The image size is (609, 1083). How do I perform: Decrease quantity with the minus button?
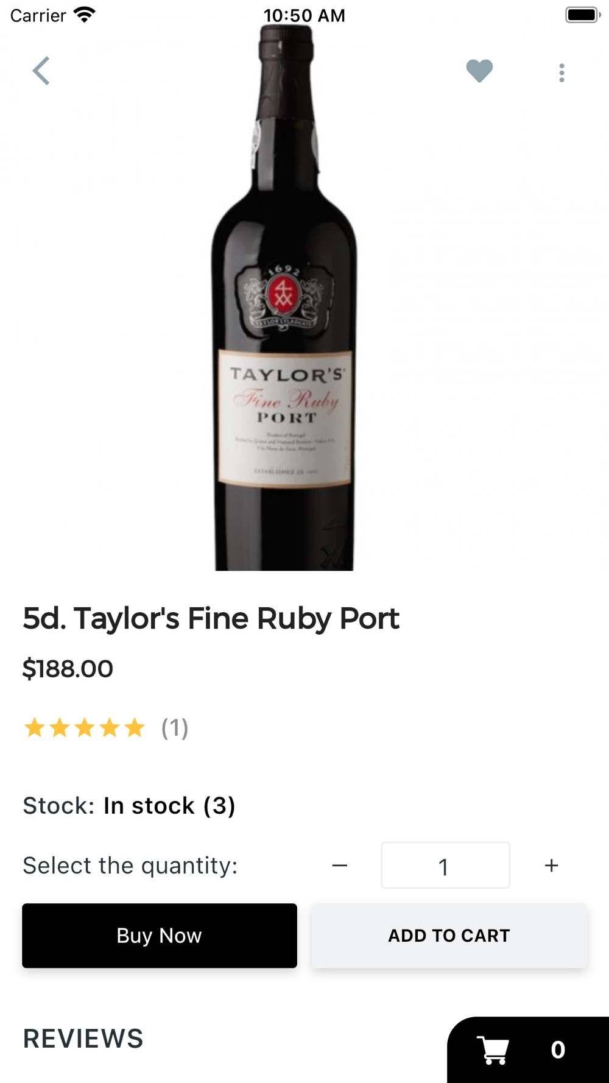(340, 866)
